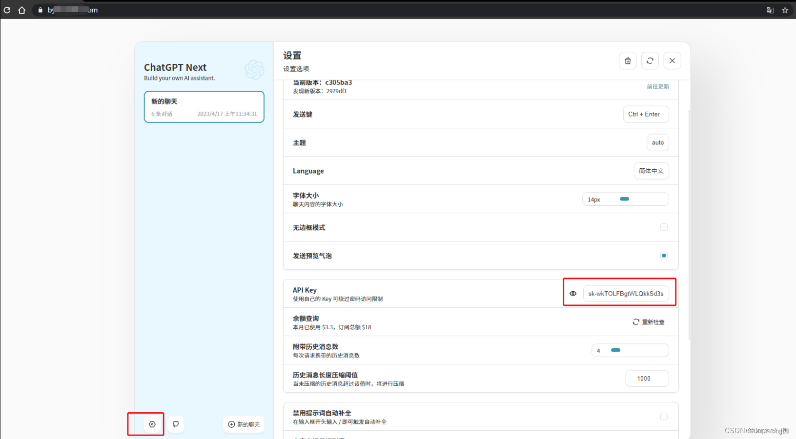Viewport: 796px width, 439px height.
Task: Click the browser reload icon
Action: pyautogui.click(x=7, y=10)
